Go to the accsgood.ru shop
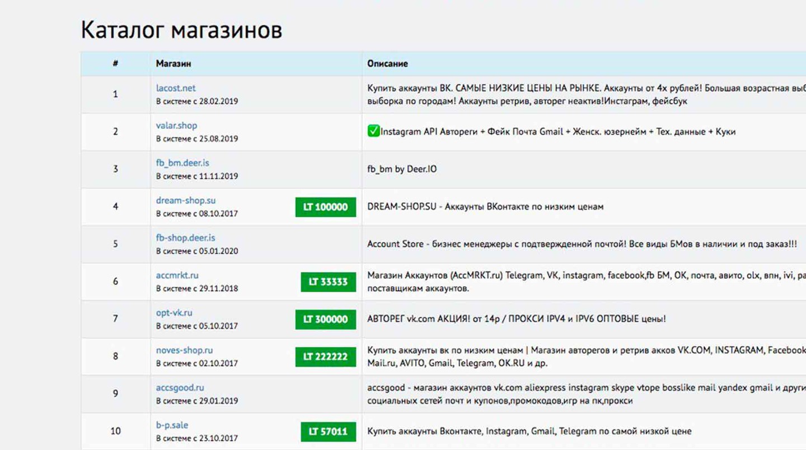 180,388
